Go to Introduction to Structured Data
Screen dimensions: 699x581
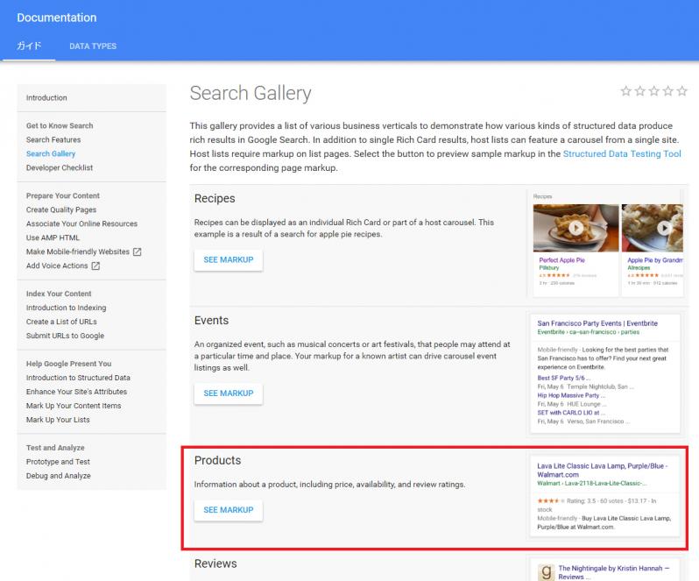point(78,378)
